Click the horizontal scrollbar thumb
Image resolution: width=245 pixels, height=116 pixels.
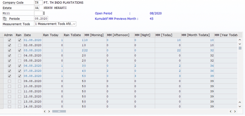coord(59,111)
